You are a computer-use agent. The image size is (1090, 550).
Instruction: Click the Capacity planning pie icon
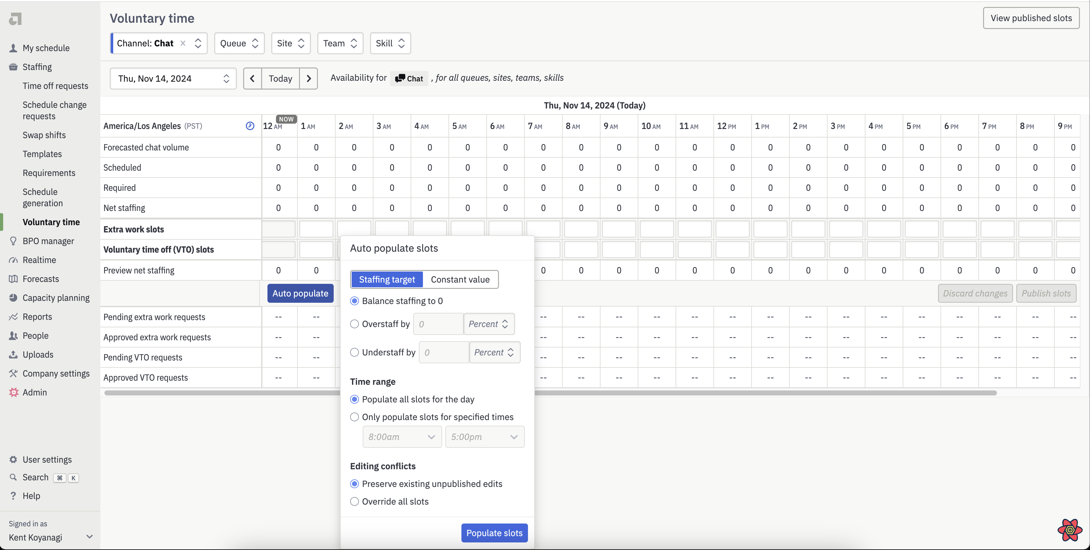(13, 297)
